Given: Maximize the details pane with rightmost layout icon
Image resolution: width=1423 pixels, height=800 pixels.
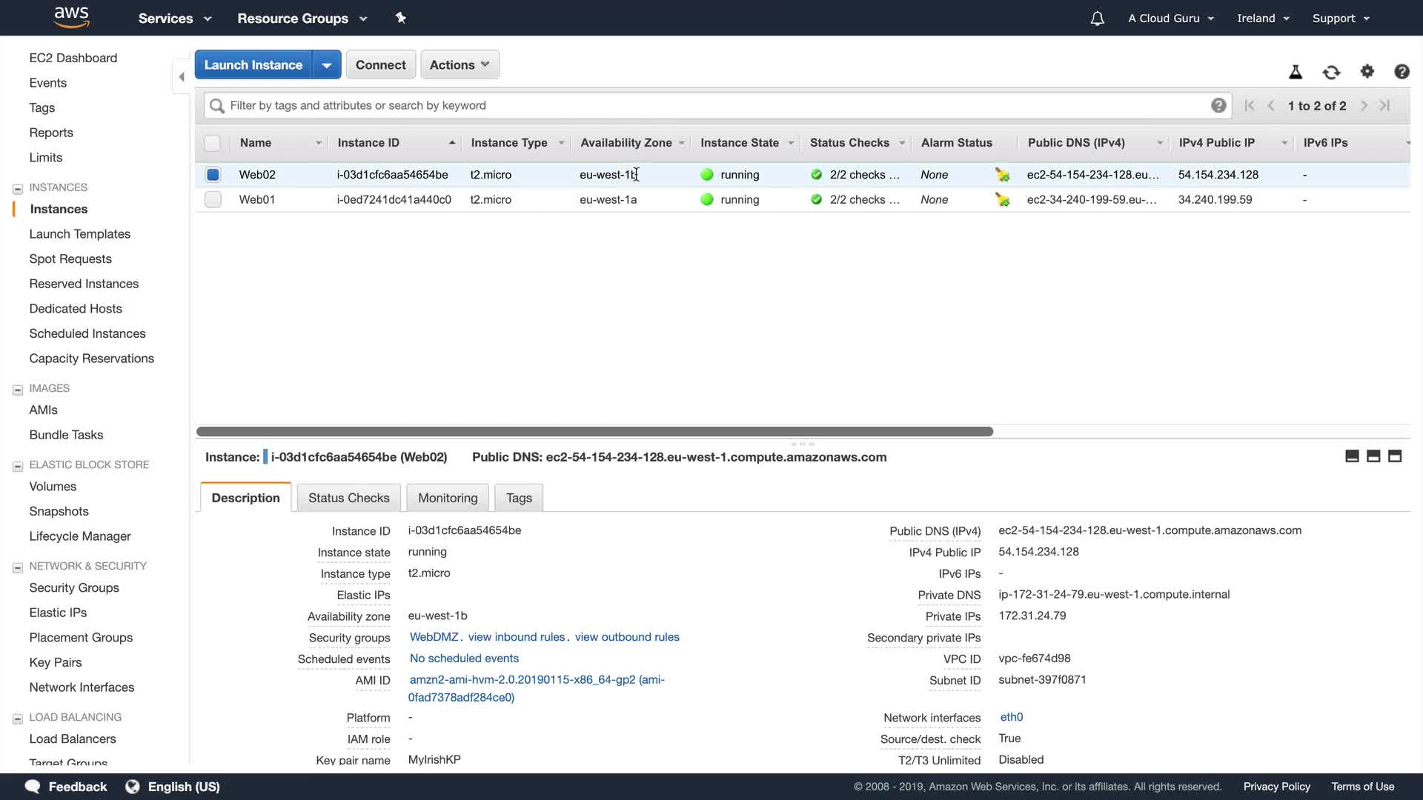Looking at the screenshot, I should [1394, 456].
